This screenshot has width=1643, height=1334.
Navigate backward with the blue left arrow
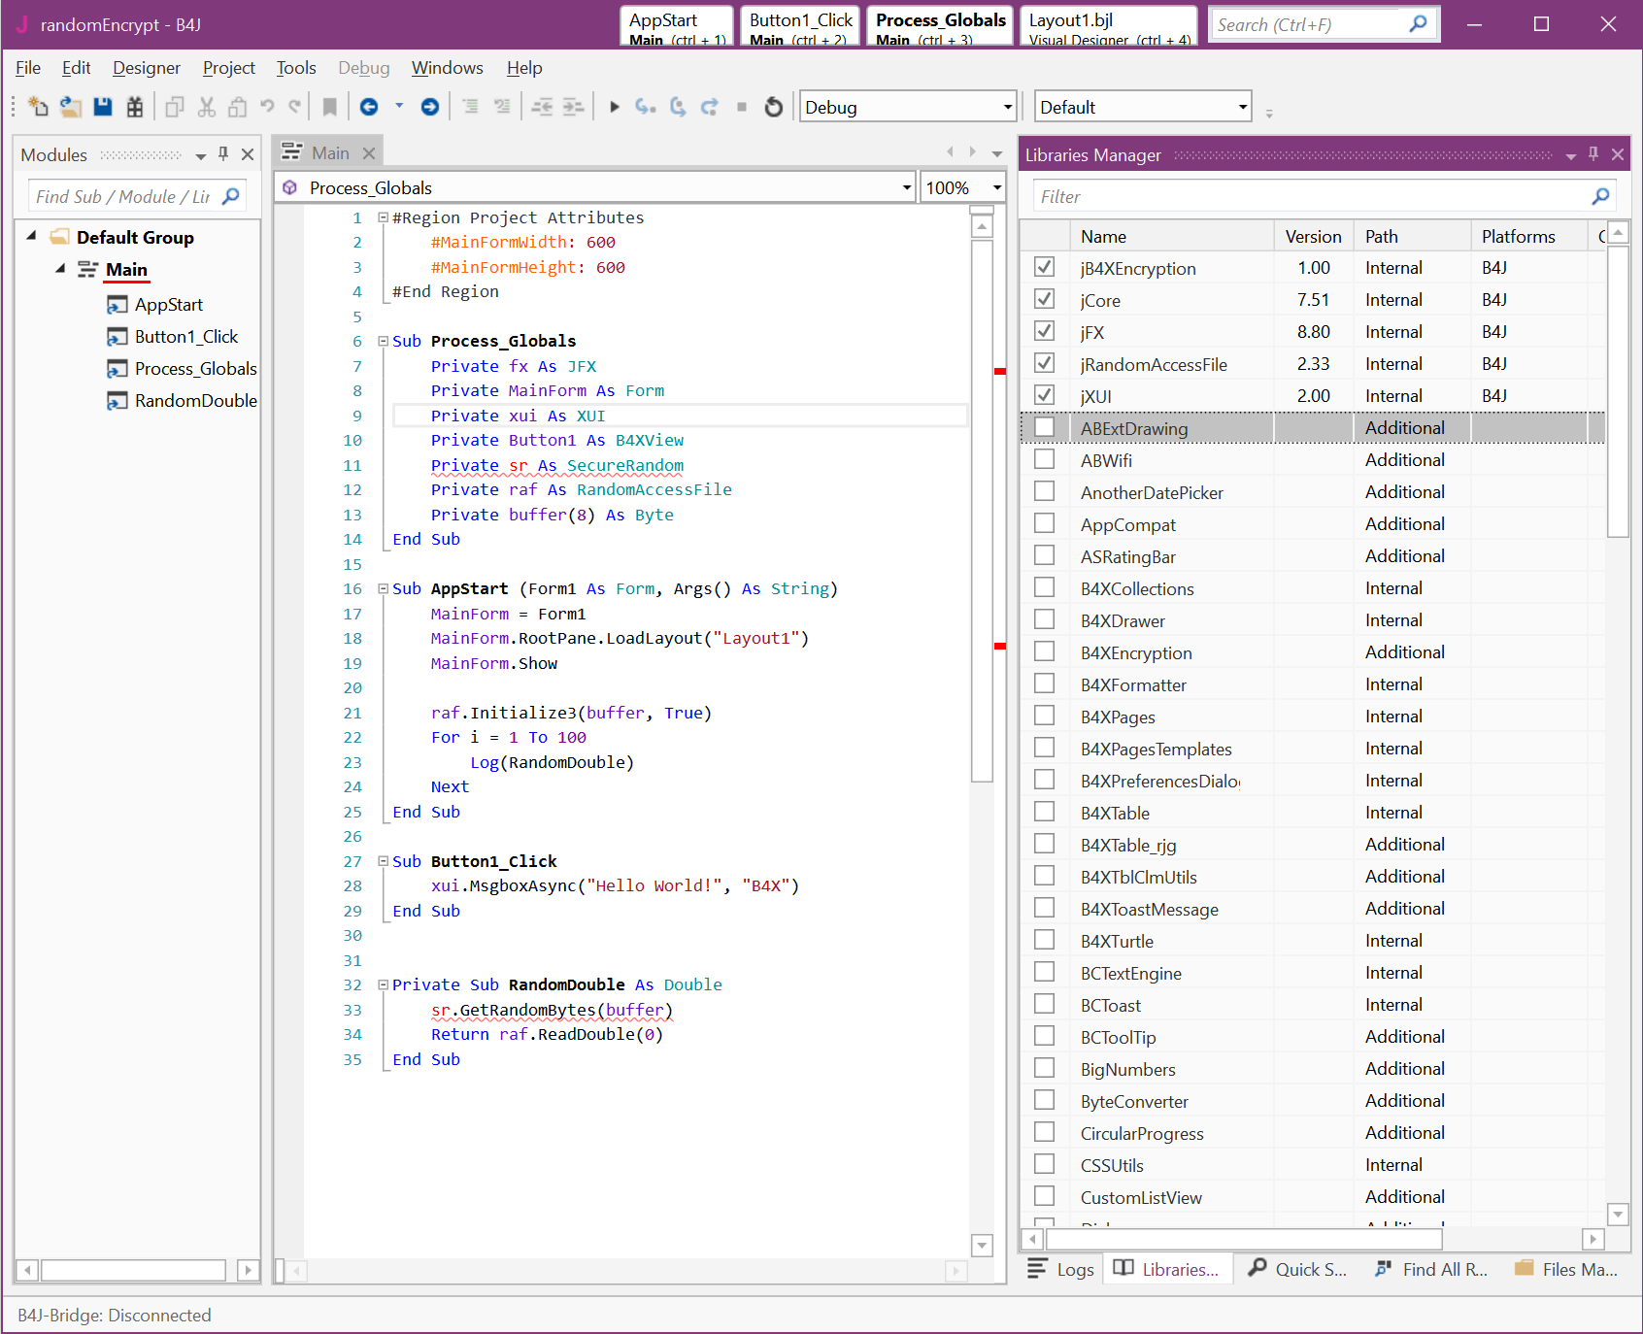(x=369, y=107)
